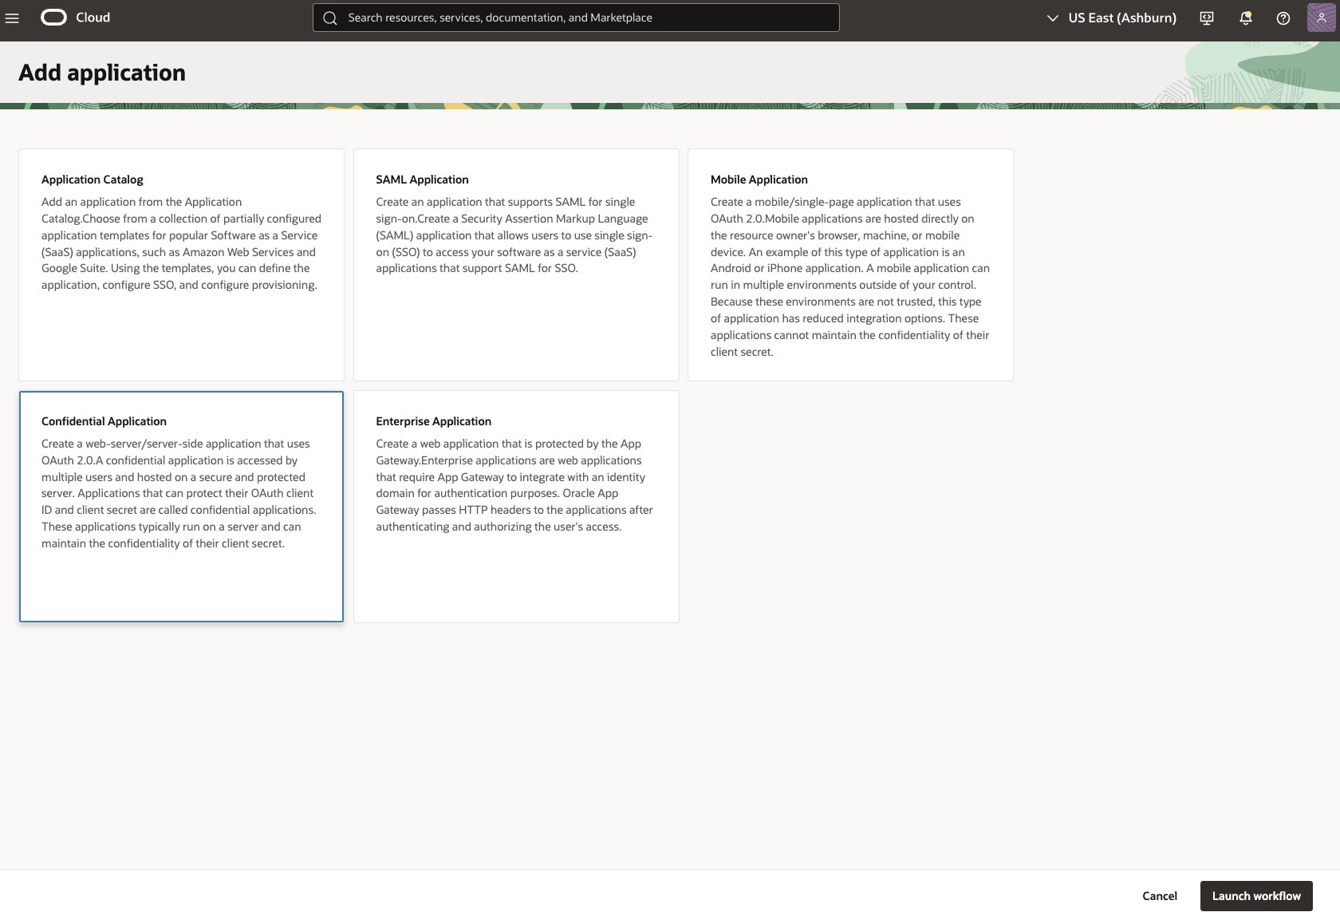Click the Confidential Application card title
Viewport: 1340px width, 916px height.
pos(104,420)
